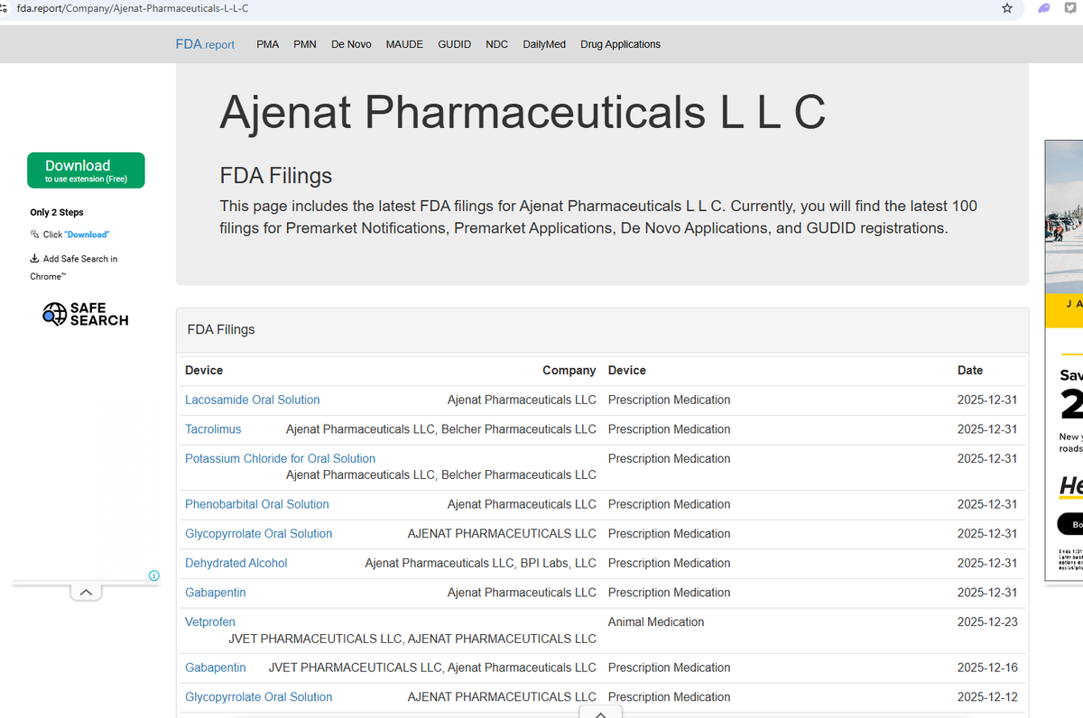Open the Vetprofen filing
This screenshot has width=1083, height=718.
click(209, 621)
